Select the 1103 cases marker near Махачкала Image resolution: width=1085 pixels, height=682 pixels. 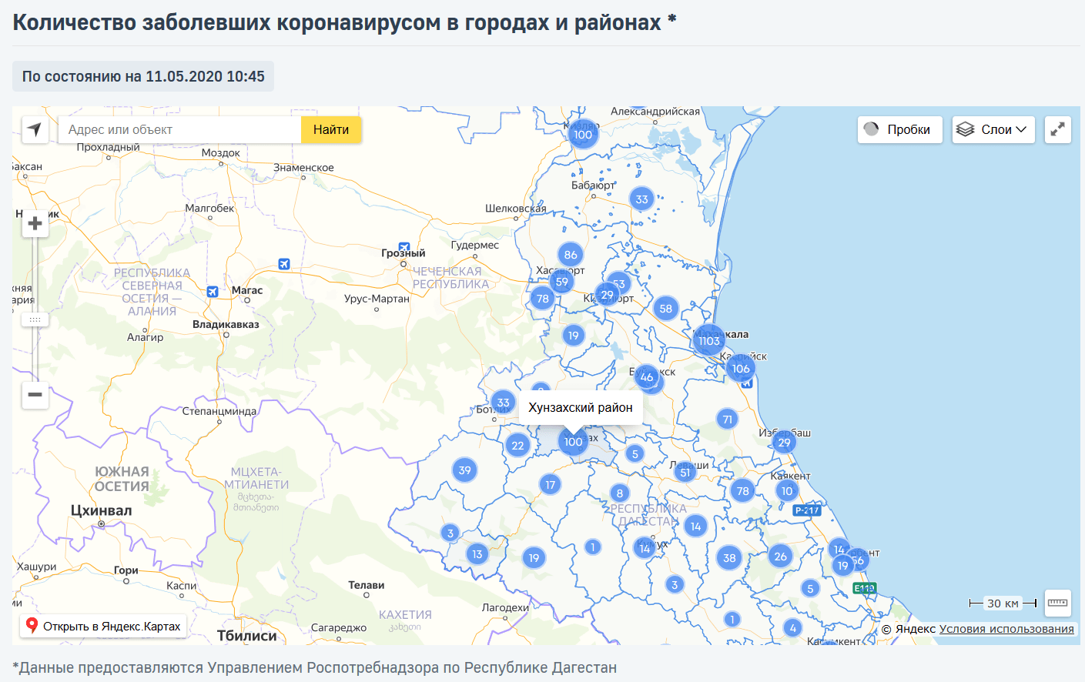tap(709, 340)
